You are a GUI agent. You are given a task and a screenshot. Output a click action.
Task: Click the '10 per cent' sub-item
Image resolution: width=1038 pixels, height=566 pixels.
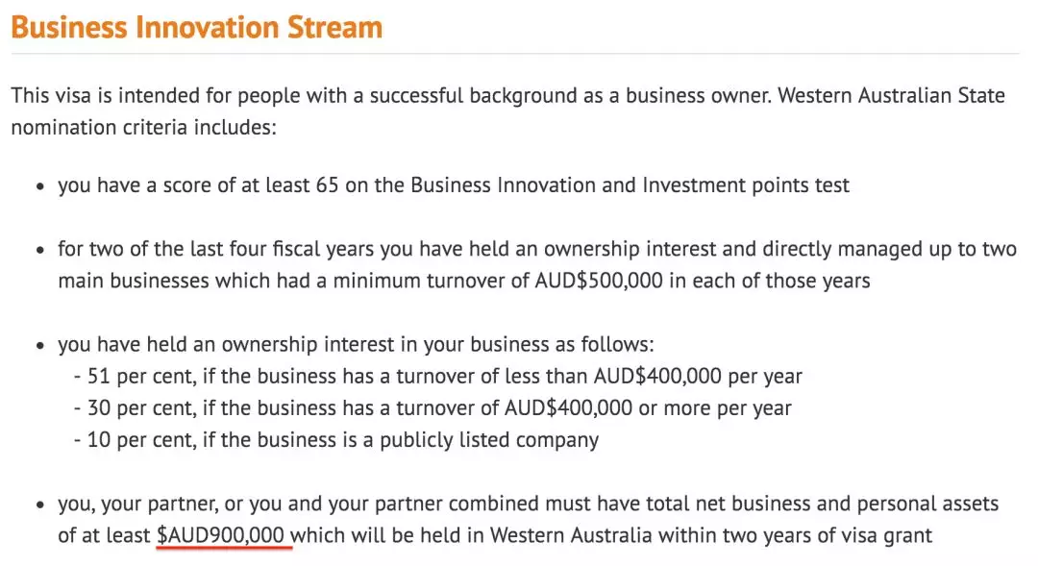pos(137,439)
